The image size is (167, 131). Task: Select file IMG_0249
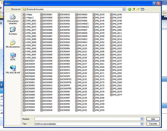(116, 70)
